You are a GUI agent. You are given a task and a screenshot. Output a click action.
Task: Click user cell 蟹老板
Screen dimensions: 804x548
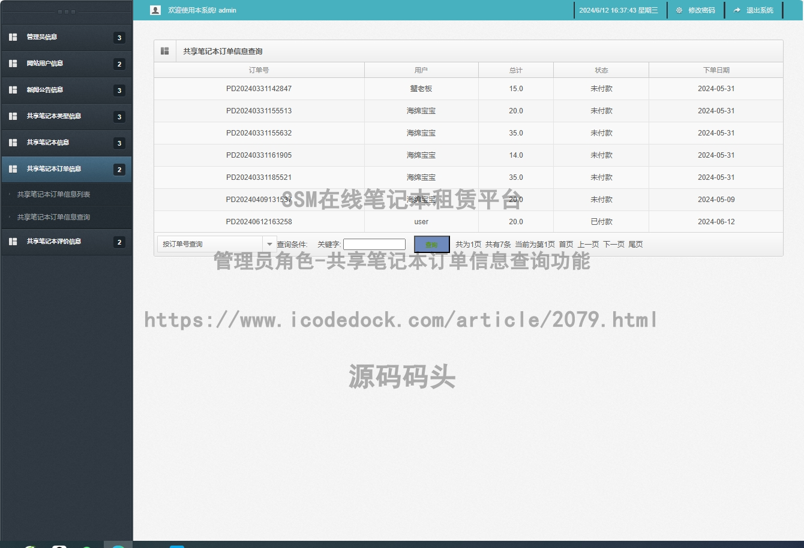pos(421,89)
